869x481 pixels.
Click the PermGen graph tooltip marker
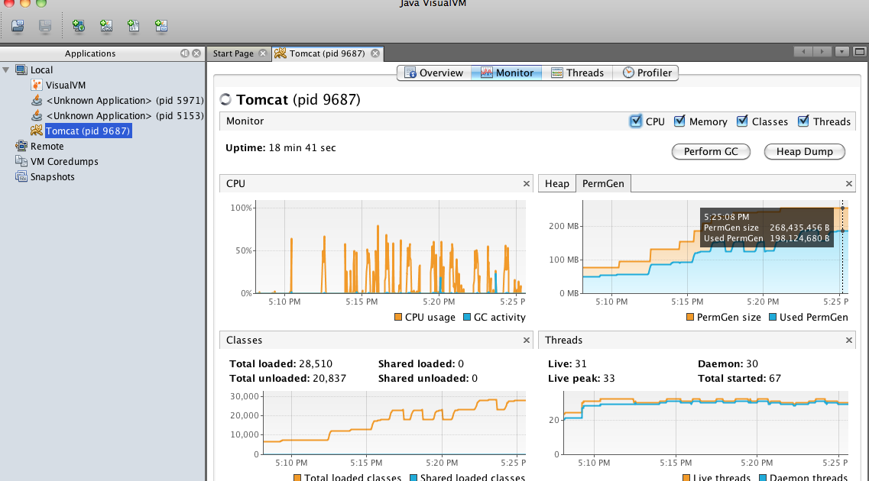(842, 208)
